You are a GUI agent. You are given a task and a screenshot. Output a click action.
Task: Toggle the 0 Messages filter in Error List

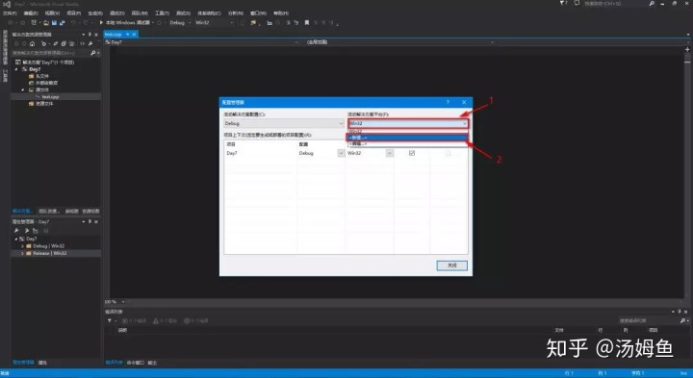click(x=195, y=320)
